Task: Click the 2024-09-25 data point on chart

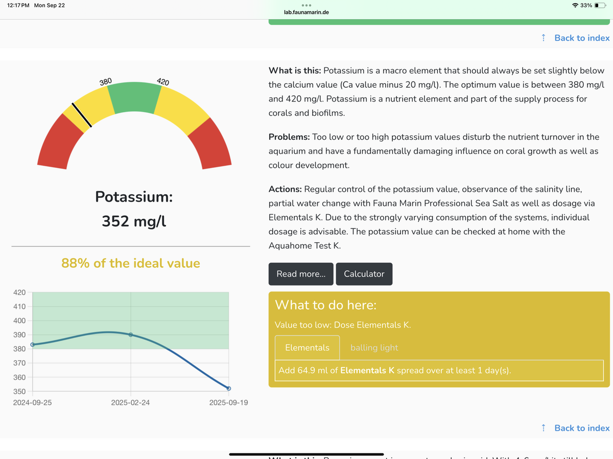Action: [33, 345]
